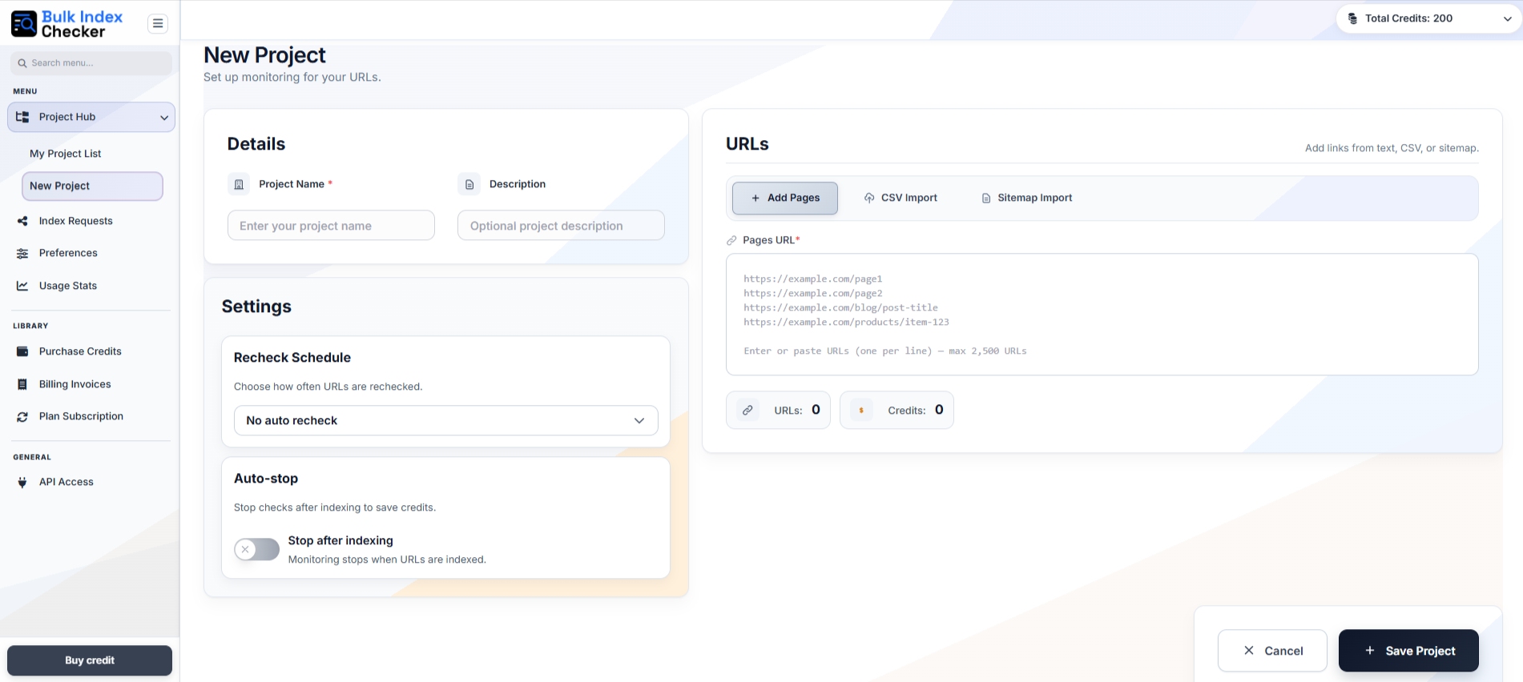Click the URLs count value
Screen dimensions: 1523x682
tap(816, 410)
